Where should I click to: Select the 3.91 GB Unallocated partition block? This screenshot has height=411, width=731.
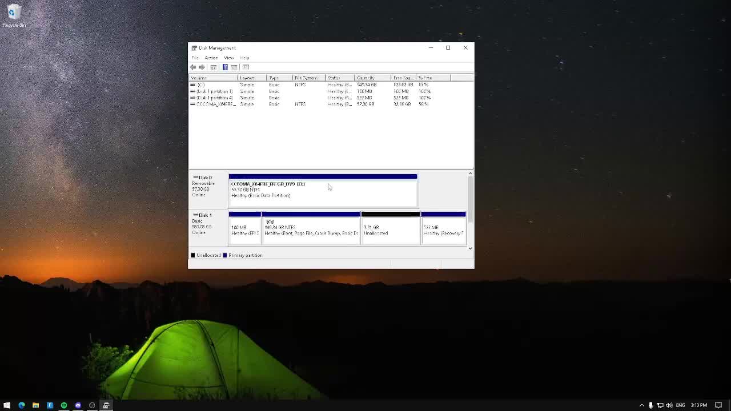pos(391,230)
